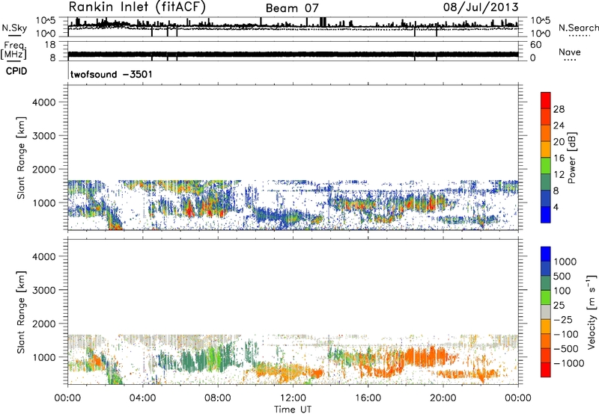Click the '16:00' time axis label
This screenshot has height=414, width=599.
tap(368, 398)
